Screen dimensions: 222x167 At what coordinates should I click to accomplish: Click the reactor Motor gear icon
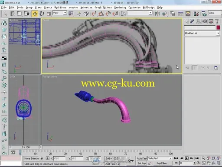[4, 85]
